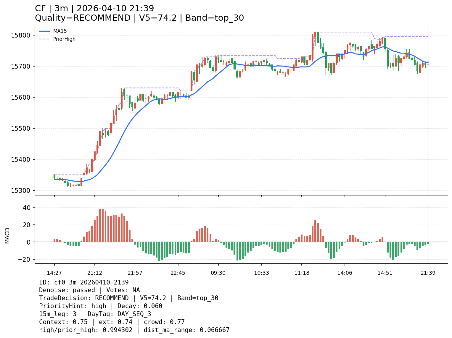Click the MA15 blue line legend sample
Screen dimensions: 452x338
click(44, 31)
